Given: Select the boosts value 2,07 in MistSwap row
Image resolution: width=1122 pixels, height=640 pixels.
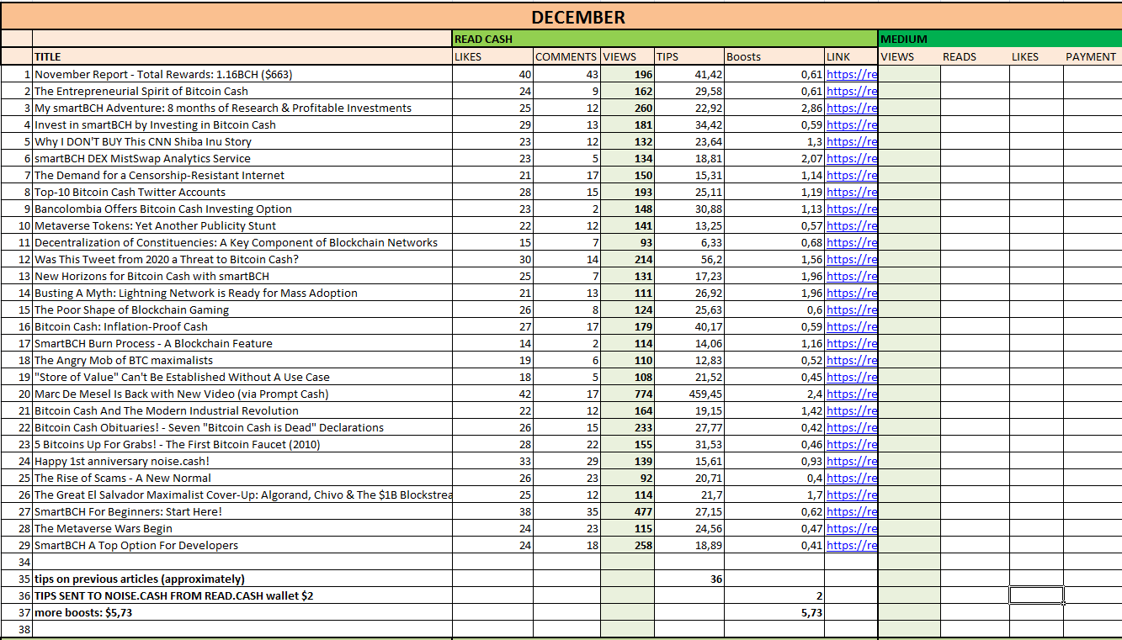Looking at the screenshot, I should 774,158.
